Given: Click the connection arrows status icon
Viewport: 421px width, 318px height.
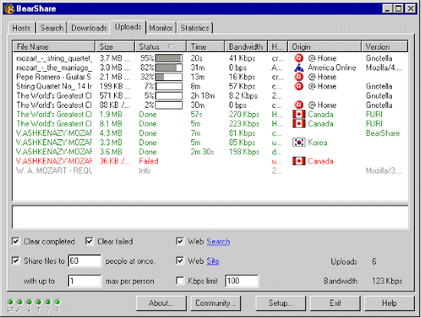Looking at the screenshot, I should (10, 310).
